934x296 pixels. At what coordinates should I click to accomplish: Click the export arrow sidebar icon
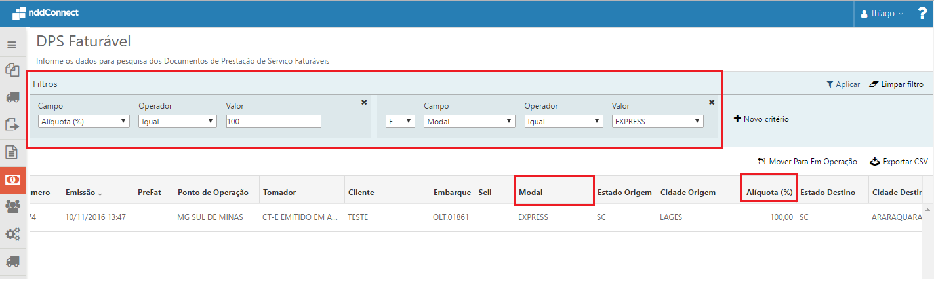click(x=12, y=124)
